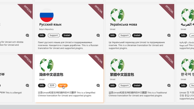Click the Simplified Chinese globe icon
Viewport: 194px width, 109px height.
(47, 65)
